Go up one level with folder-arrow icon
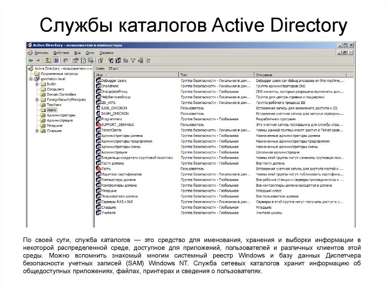This screenshot has height=290, width=387. point(48,60)
